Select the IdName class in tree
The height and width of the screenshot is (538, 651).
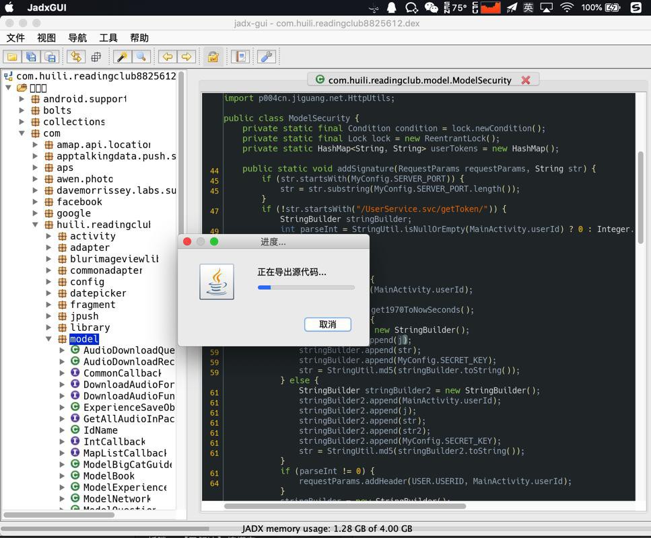[x=100, y=430]
